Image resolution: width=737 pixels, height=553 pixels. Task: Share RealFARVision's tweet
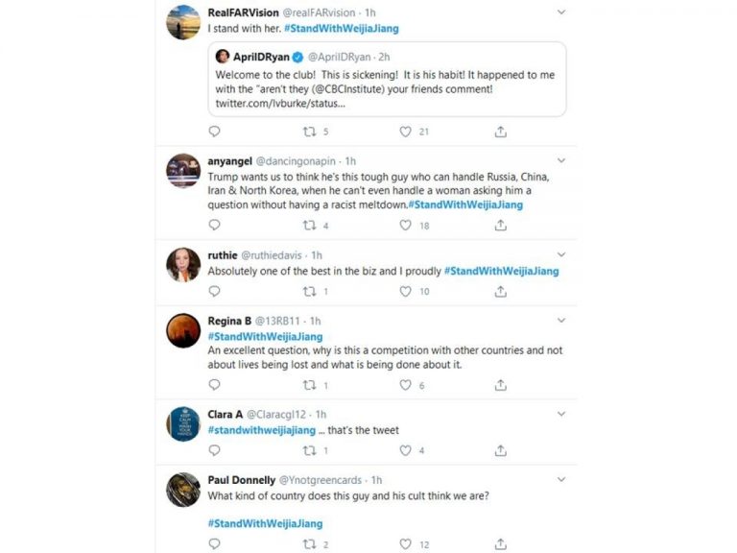click(x=500, y=132)
